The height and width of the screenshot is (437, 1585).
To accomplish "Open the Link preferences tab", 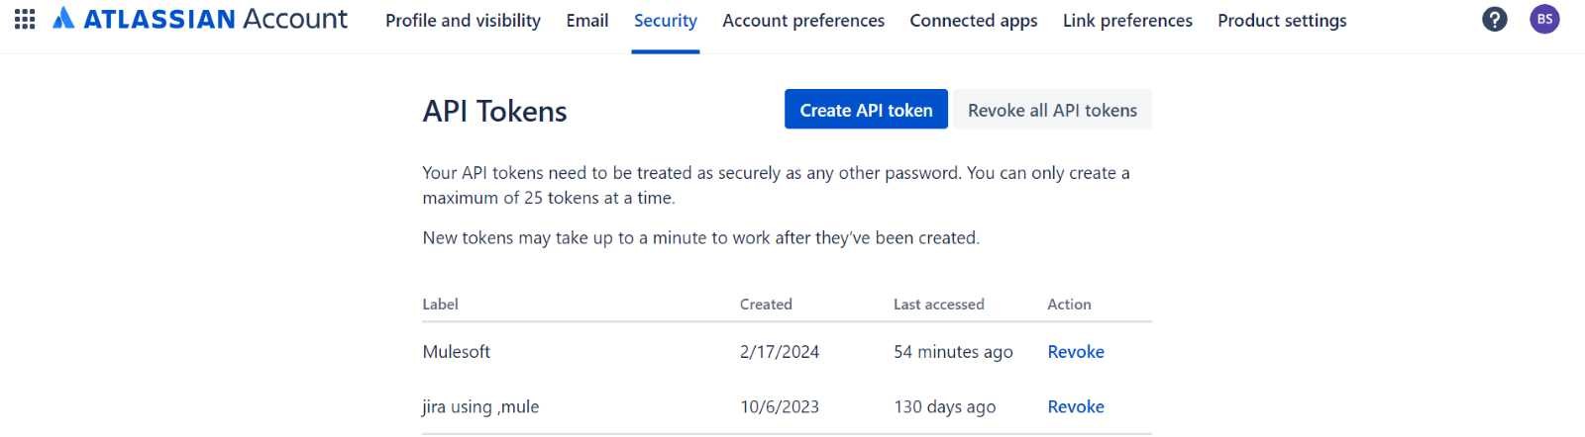I will click(1127, 21).
